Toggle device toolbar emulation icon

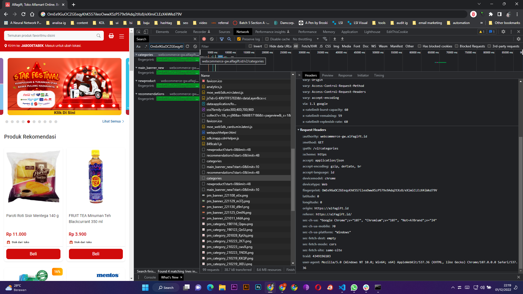tap(146, 32)
